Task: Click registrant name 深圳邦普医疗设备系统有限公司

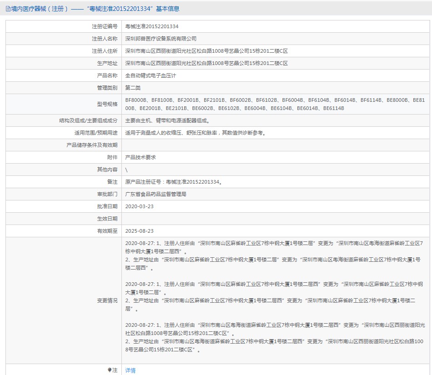Action: (x=161, y=39)
